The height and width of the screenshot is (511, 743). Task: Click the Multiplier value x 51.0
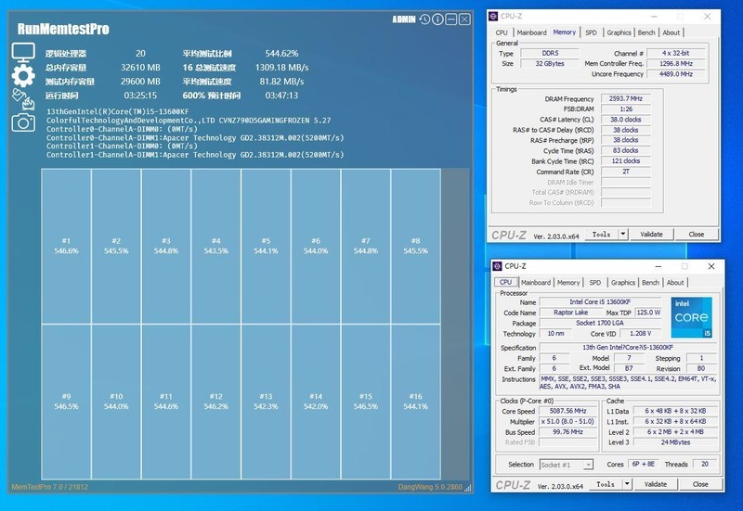[567, 421]
